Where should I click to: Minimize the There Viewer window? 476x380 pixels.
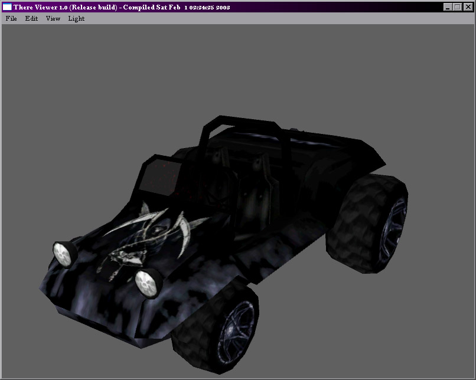click(x=447, y=7)
